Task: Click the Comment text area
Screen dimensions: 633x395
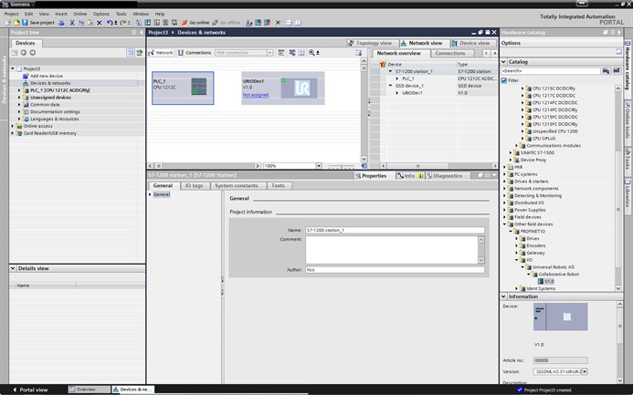Action: 392,250
